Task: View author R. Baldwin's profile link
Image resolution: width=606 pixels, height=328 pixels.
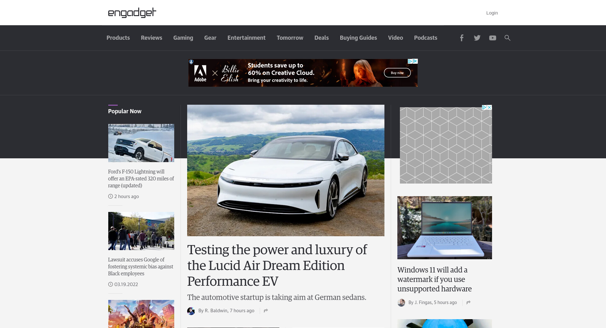Action: [x=216, y=311]
